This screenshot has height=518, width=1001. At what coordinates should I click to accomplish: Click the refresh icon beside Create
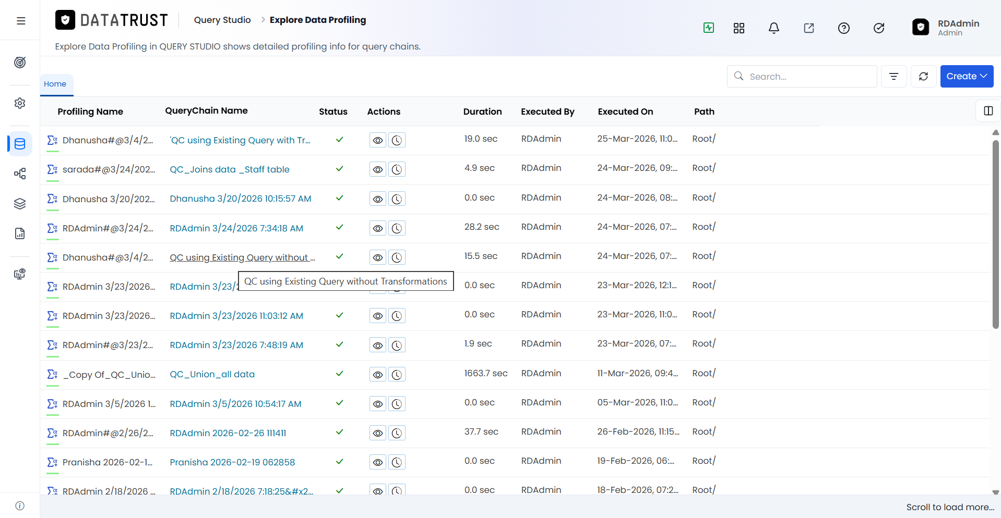point(923,76)
